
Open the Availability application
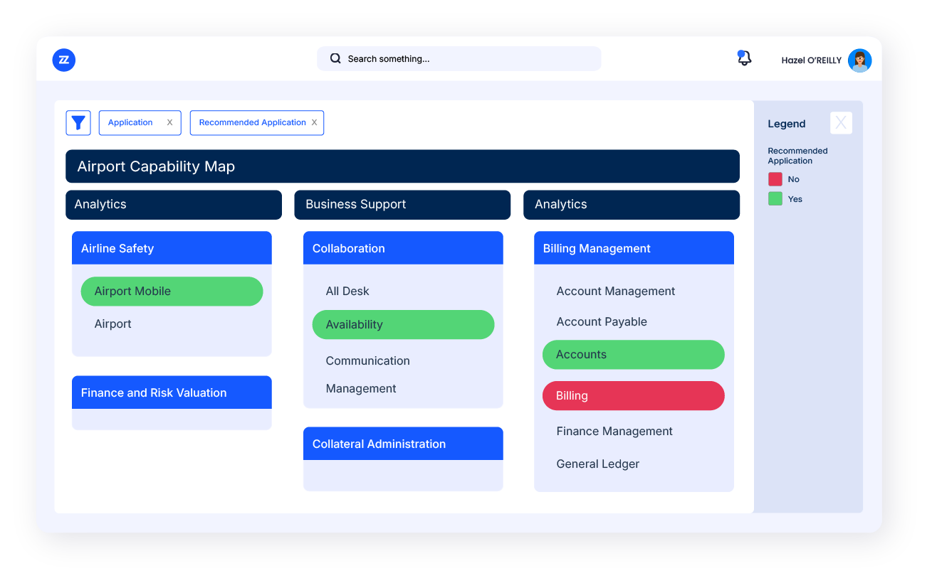(403, 325)
